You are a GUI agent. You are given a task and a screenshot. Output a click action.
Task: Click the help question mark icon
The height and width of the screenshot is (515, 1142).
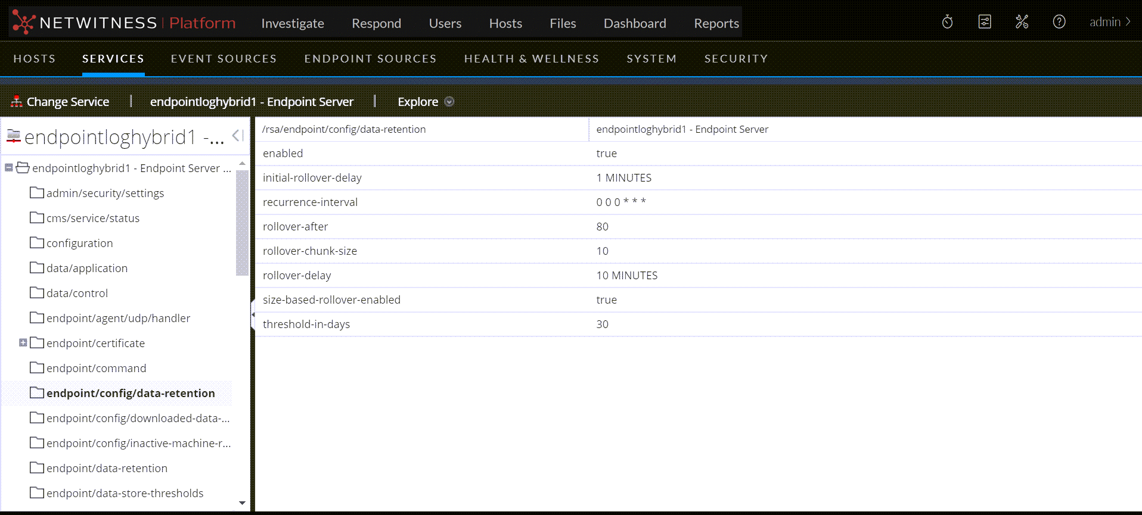[x=1059, y=23]
